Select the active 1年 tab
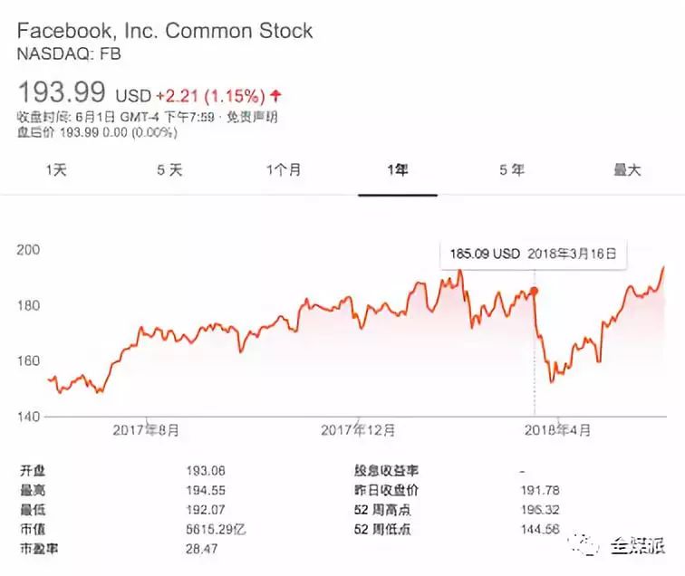685x576 pixels. [397, 170]
